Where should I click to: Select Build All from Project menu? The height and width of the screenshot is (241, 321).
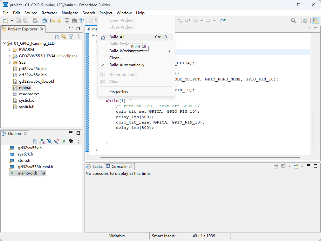coord(117,37)
